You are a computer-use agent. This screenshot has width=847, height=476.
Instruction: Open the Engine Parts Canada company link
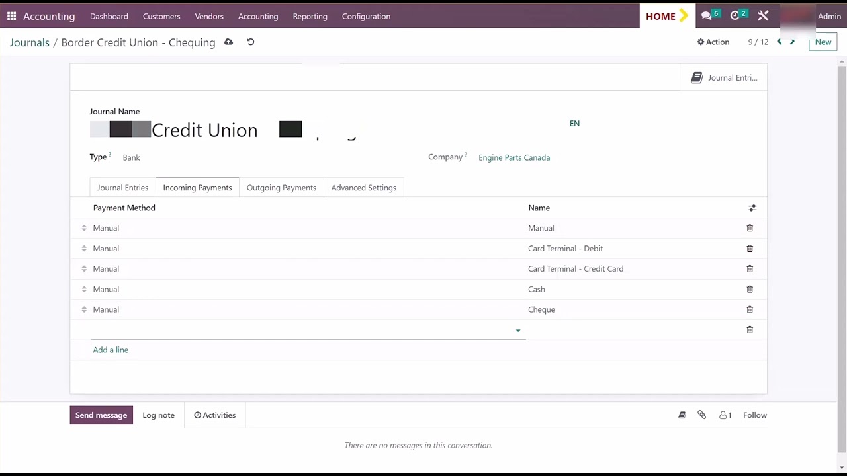coord(514,157)
